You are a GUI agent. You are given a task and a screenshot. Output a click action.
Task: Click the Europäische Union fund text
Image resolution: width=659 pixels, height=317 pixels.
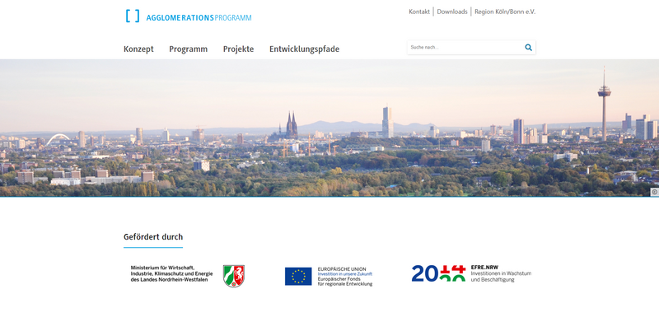[345, 277]
